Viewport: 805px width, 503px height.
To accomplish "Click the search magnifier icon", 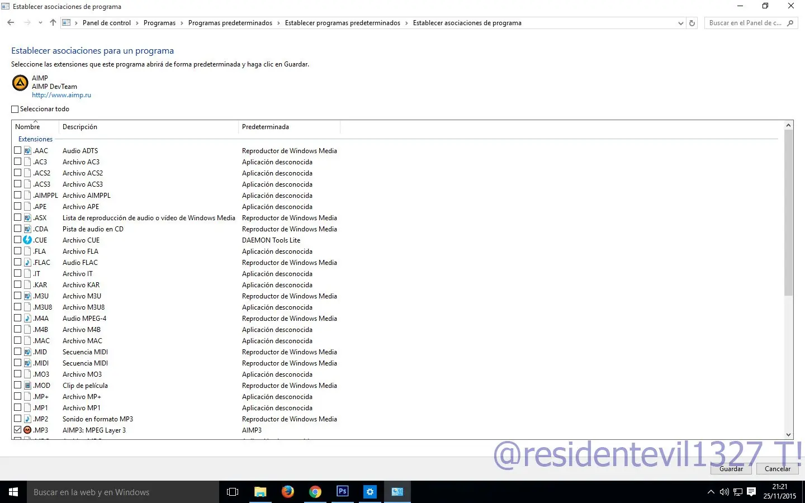I will click(x=790, y=23).
